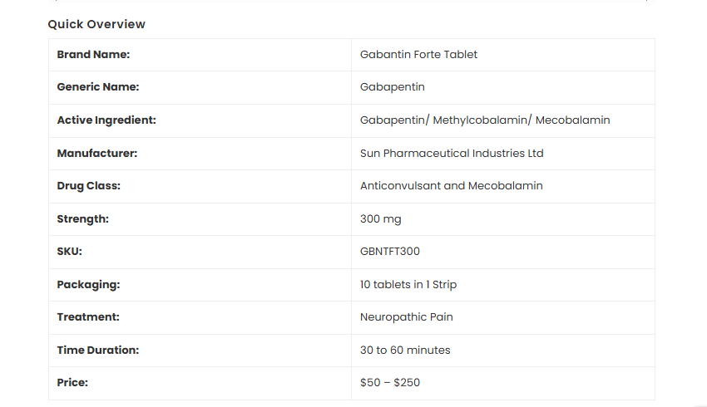
Task: Click the Gabantin Forte Tablet value
Action: [x=418, y=55]
